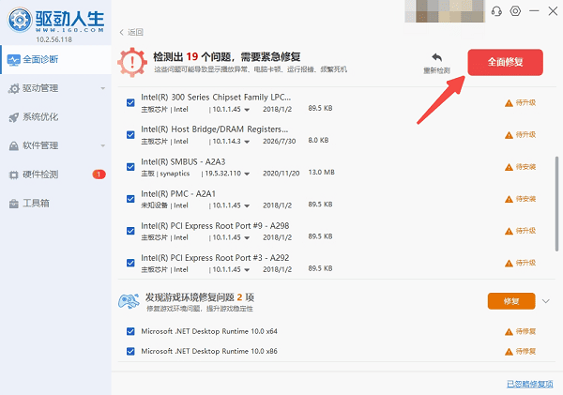Open 硬件检测 in the sidebar

pos(55,175)
